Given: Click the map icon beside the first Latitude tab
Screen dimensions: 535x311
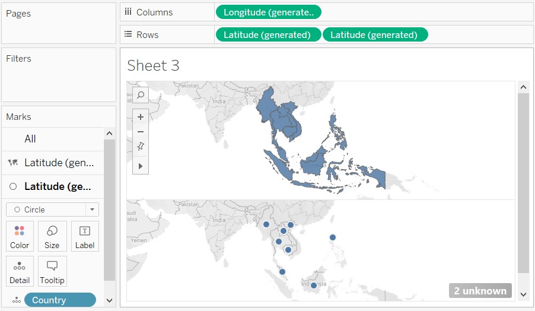Looking at the screenshot, I should pyautogui.click(x=13, y=163).
